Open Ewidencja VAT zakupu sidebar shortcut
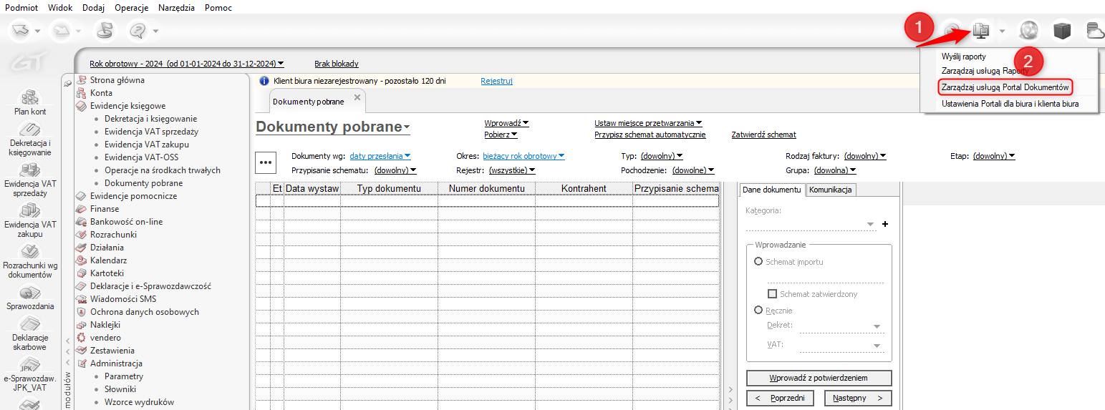 30,221
